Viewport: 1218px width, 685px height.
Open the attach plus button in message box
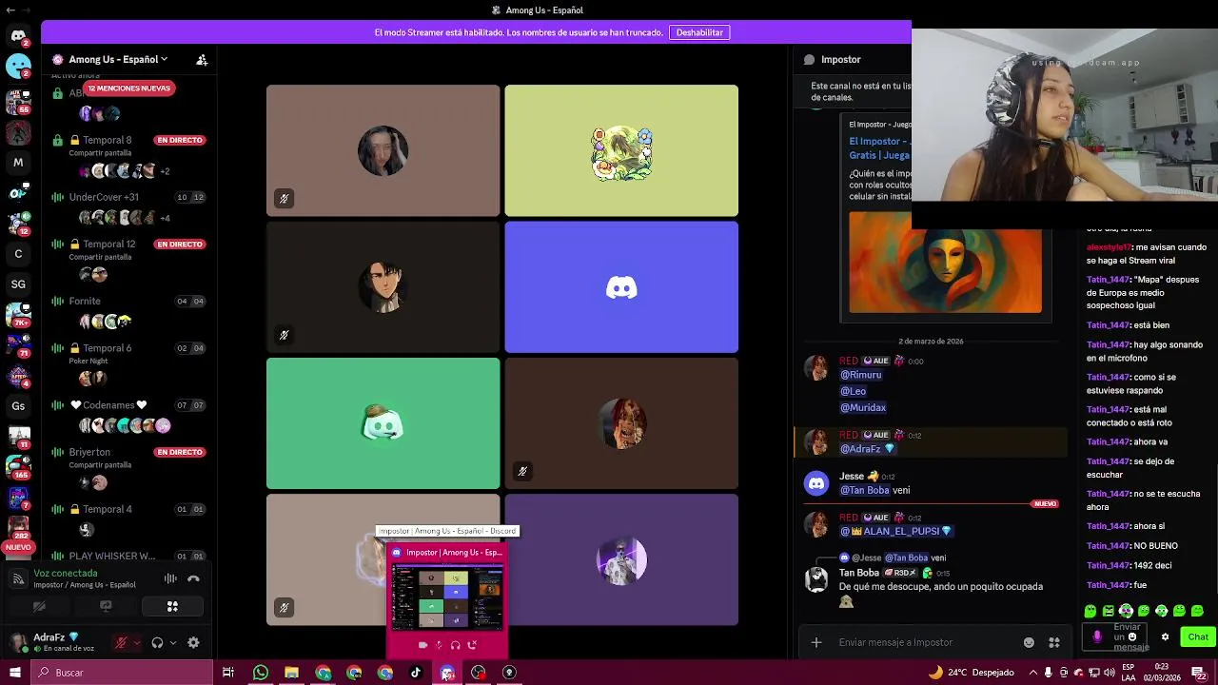[x=816, y=642]
